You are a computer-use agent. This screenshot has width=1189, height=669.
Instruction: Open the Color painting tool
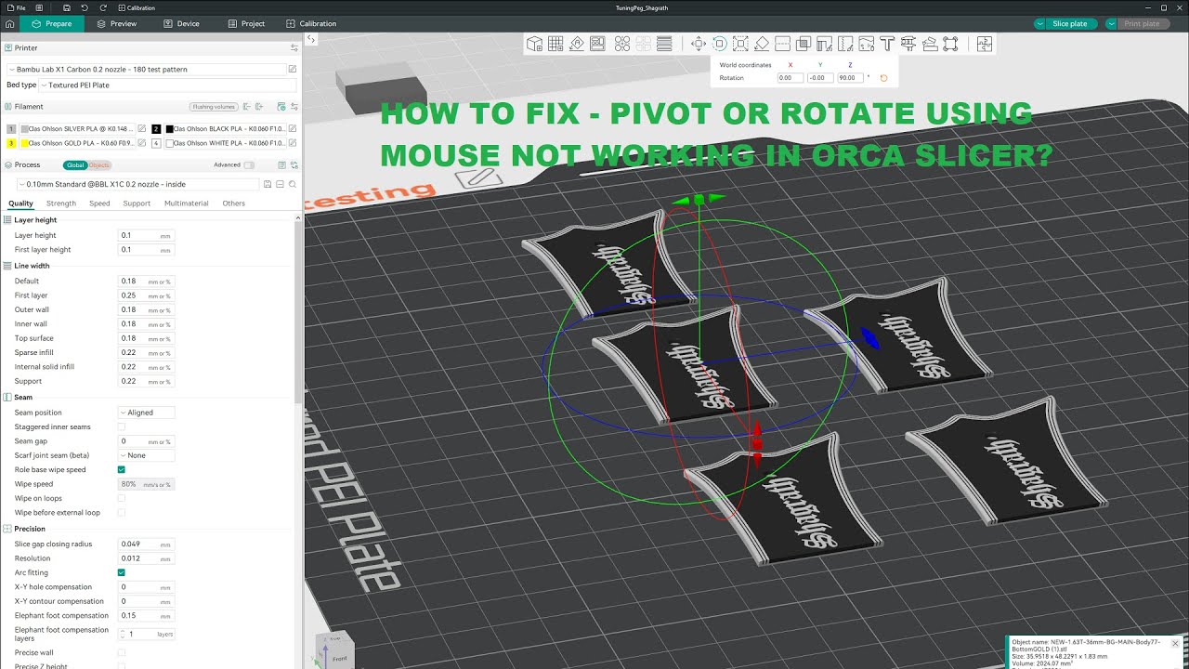click(x=866, y=44)
